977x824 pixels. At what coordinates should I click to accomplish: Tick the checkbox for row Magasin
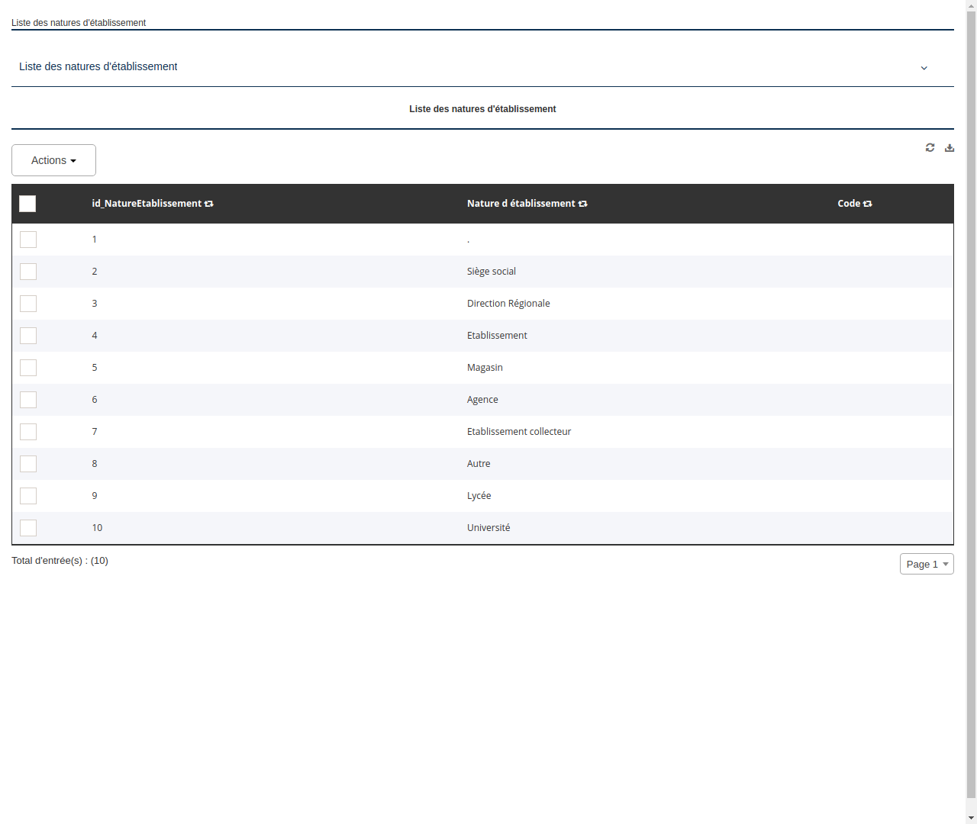27,367
